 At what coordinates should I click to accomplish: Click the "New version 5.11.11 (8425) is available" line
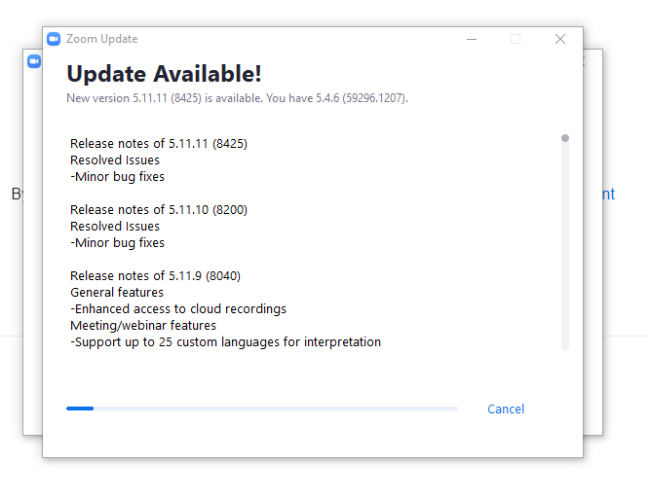(237, 98)
